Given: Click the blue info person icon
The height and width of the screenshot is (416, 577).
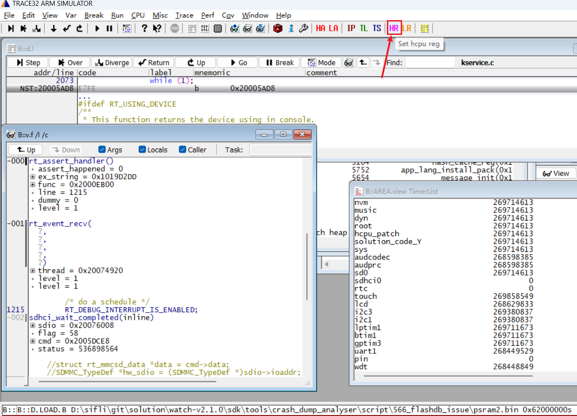Looking at the screenshot, I should click(291, 28).
